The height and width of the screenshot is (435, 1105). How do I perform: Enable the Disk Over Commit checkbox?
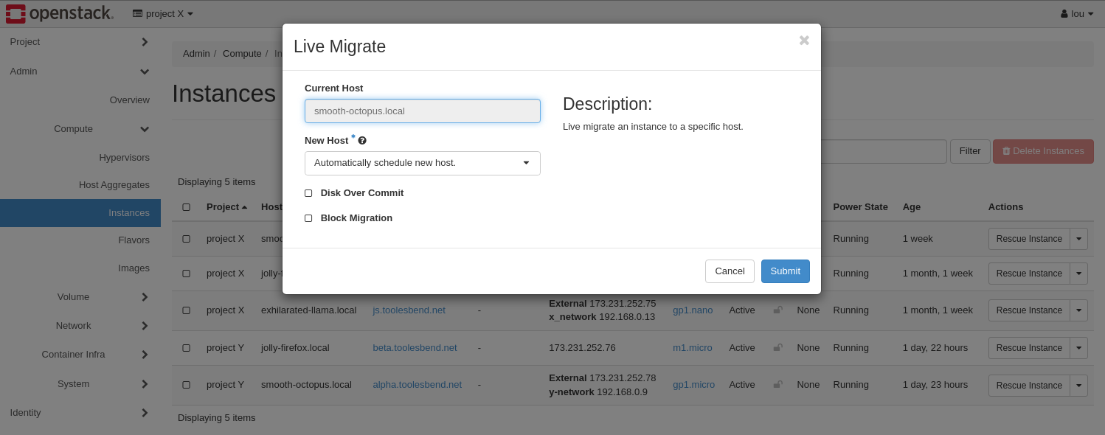[x=308, y=193]
